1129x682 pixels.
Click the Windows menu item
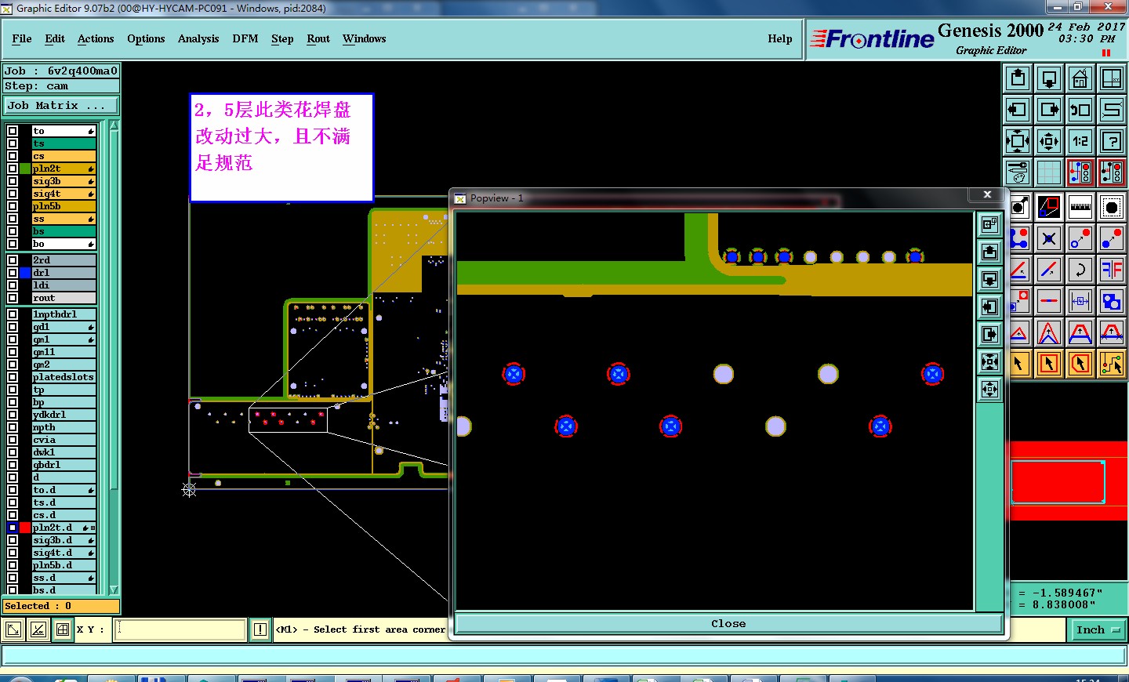364,38
